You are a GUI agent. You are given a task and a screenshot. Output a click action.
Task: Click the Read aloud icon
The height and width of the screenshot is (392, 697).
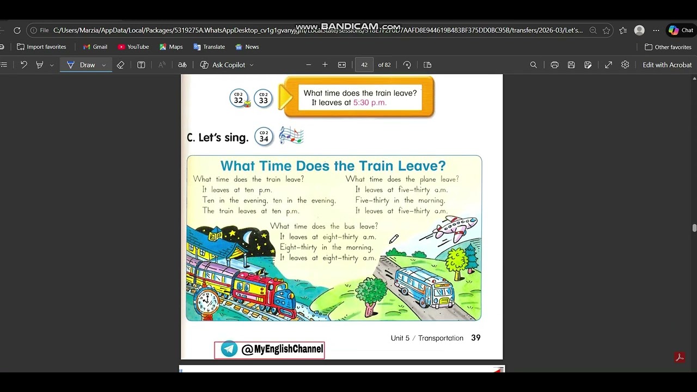point(162,65)
